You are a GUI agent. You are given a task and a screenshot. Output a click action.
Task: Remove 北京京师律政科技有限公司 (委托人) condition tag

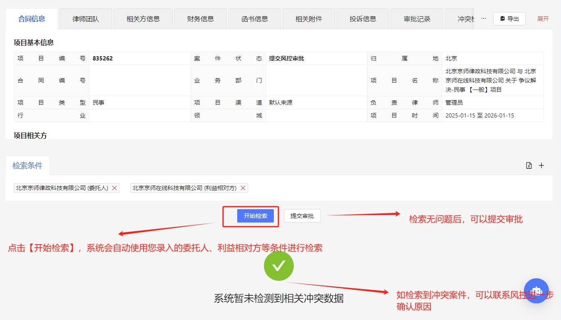114,188
